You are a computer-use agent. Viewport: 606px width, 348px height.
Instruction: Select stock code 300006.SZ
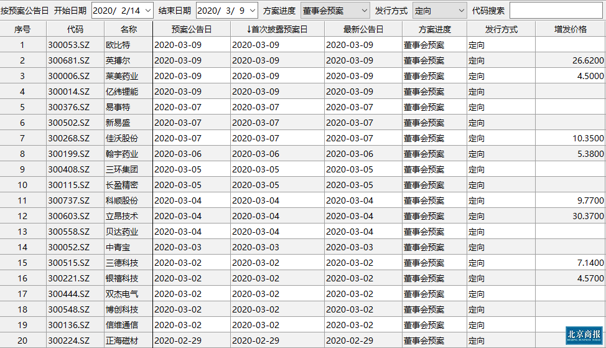pyautogui.click(x=69, y=76)
